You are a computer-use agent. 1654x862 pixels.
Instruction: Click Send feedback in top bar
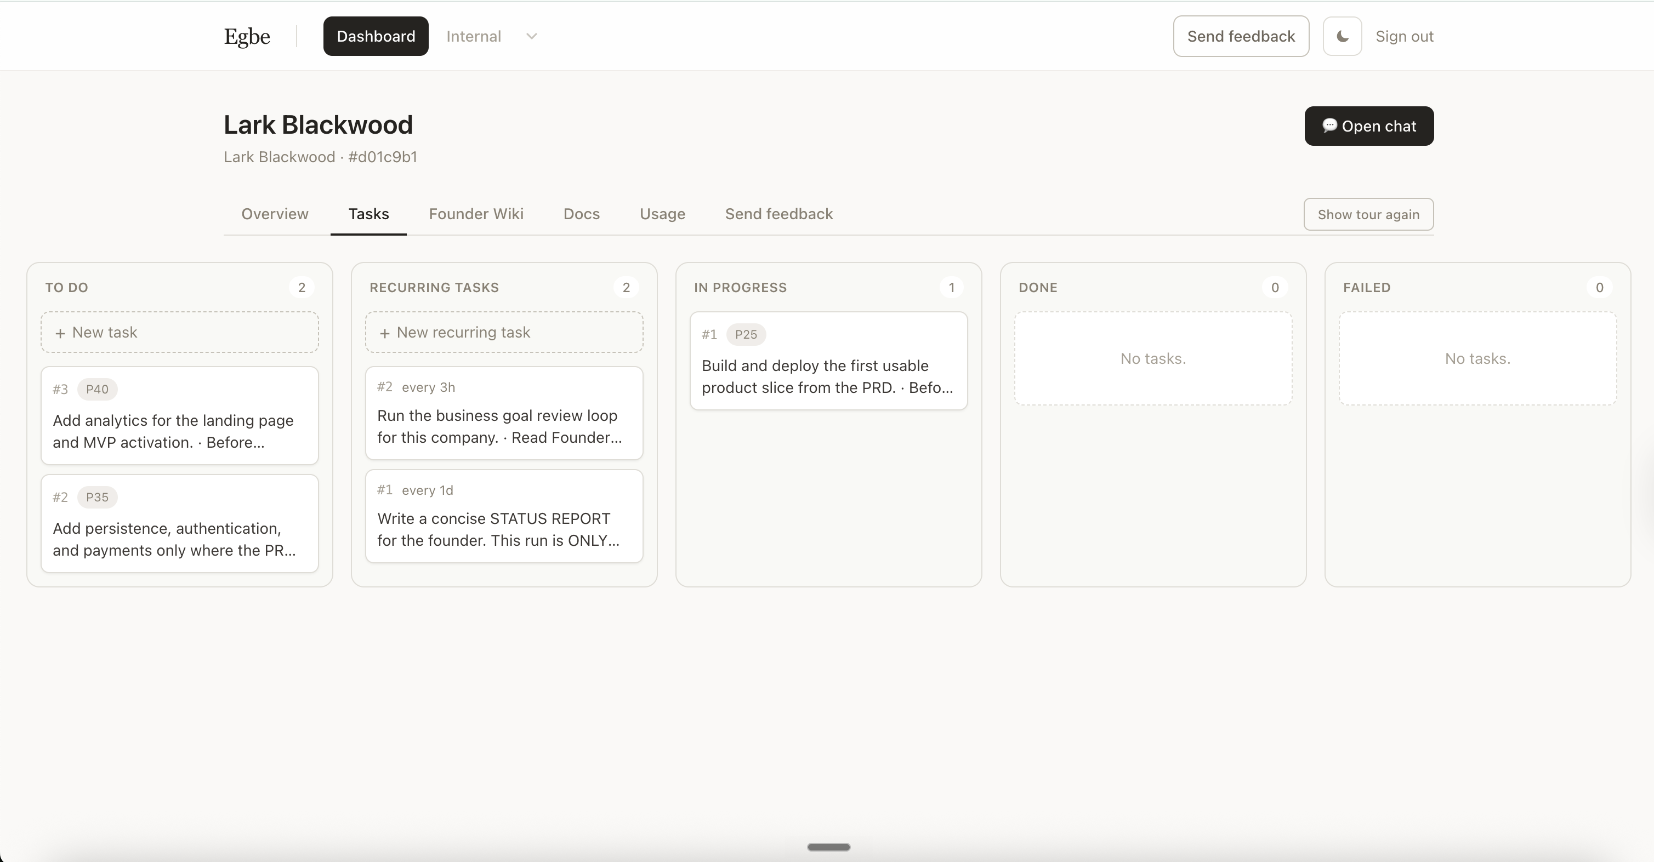click(1241, 37)
